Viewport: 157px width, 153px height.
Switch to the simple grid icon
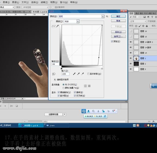86,86
